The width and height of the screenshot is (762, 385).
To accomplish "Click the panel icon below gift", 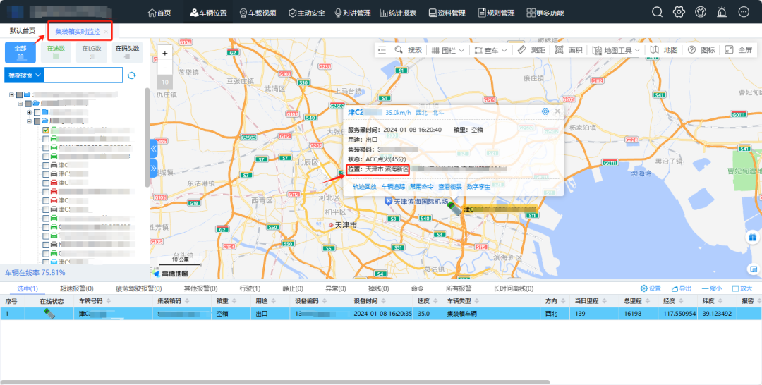I will (x=754, y=269).
